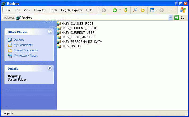Select the HKEY_PERFORMANCE_DATA label
The width and height of the screenshot is (189, 117).
pos(82,42)
